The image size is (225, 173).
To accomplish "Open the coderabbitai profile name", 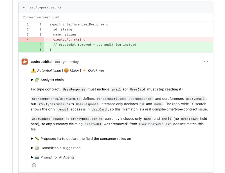I will point(41,62).
